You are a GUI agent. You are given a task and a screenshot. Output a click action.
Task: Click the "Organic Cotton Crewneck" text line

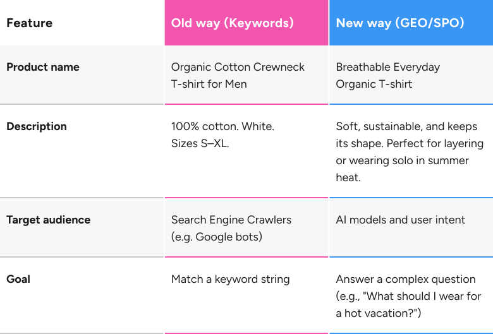click(x=238, y=67)
